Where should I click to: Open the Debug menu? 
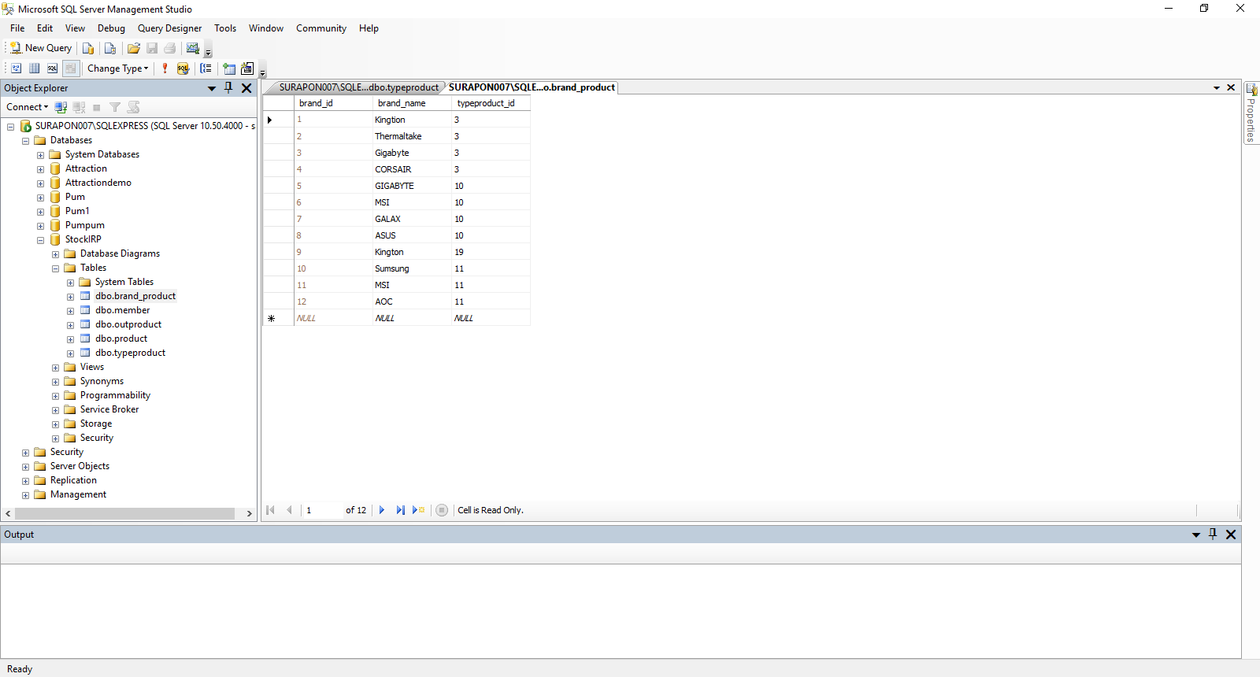tap(111, 28)
